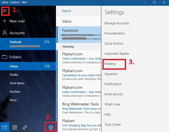Open Flipkart.com Cancellation of your Order email
The width and height of the screenshot is (169, 132).
point(79,75)
